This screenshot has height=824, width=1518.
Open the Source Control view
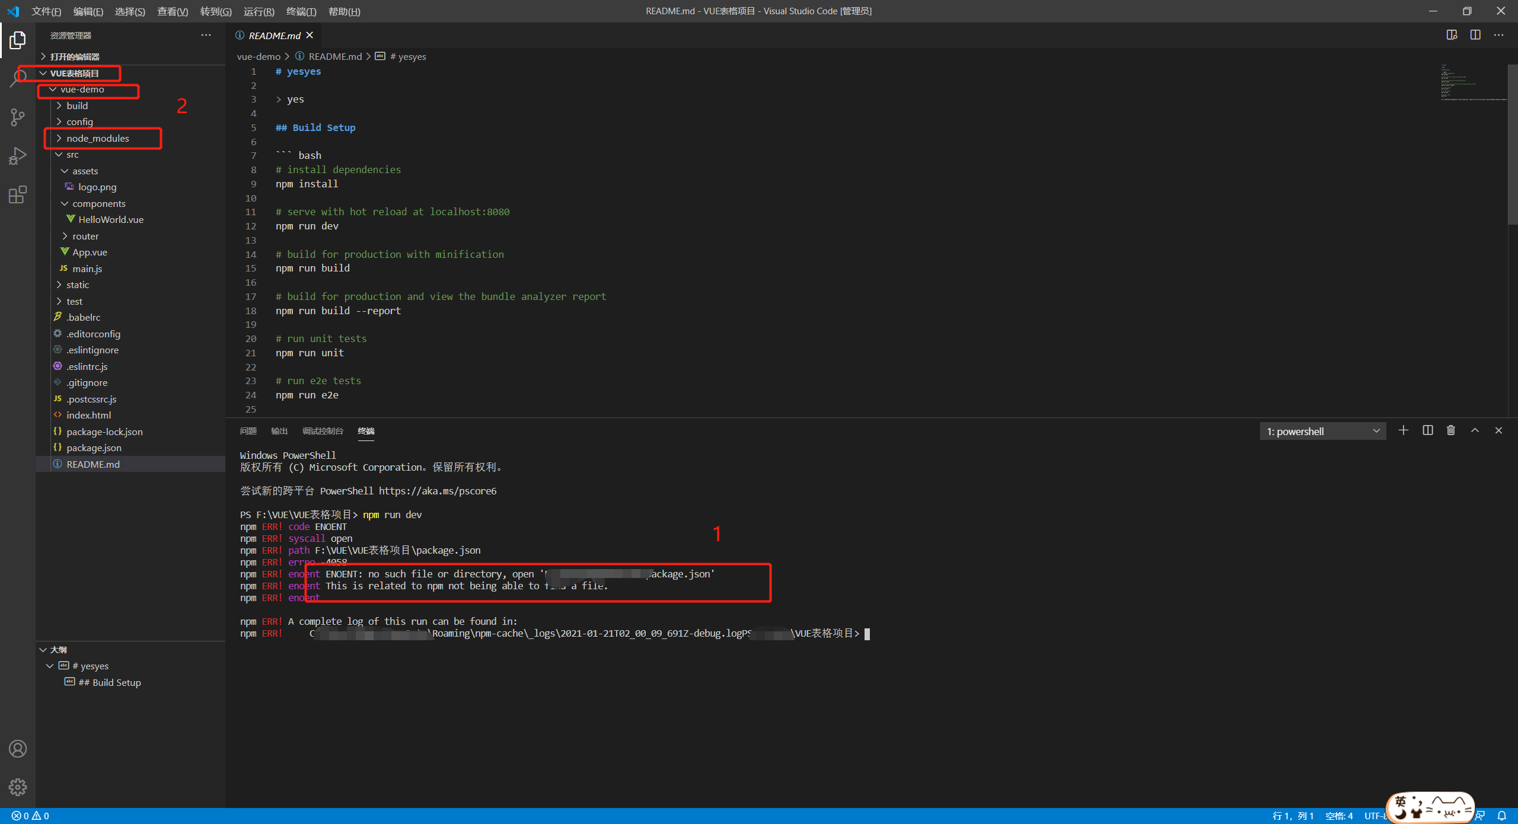pos(18,117)
